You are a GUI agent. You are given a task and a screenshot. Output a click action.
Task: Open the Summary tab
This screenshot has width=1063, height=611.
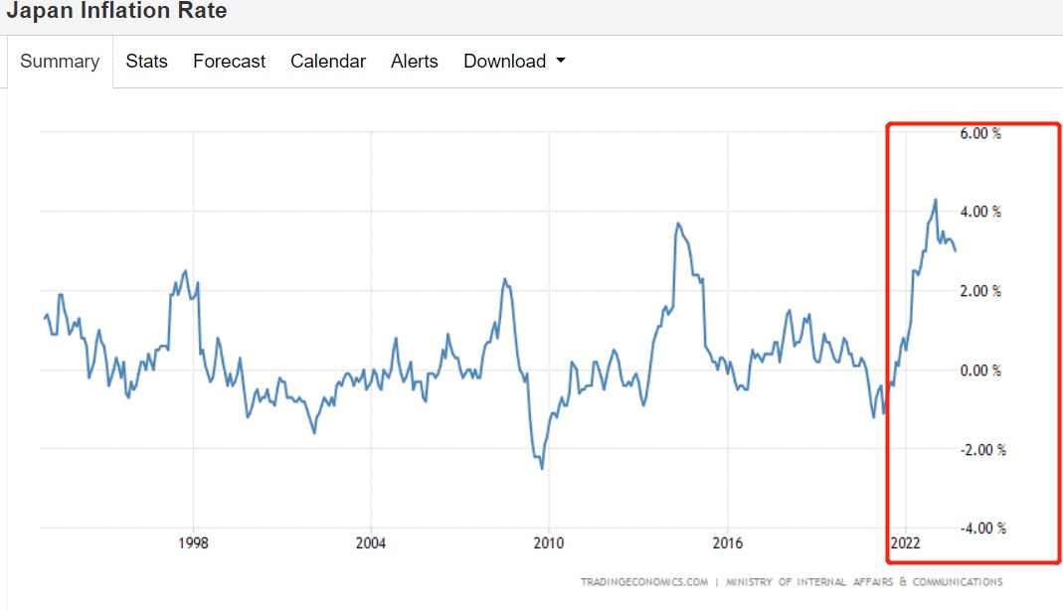60,62
